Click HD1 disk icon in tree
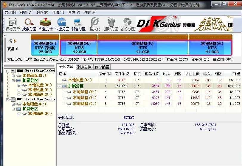Screen dimensions: 242x166 tap(13, 99)
